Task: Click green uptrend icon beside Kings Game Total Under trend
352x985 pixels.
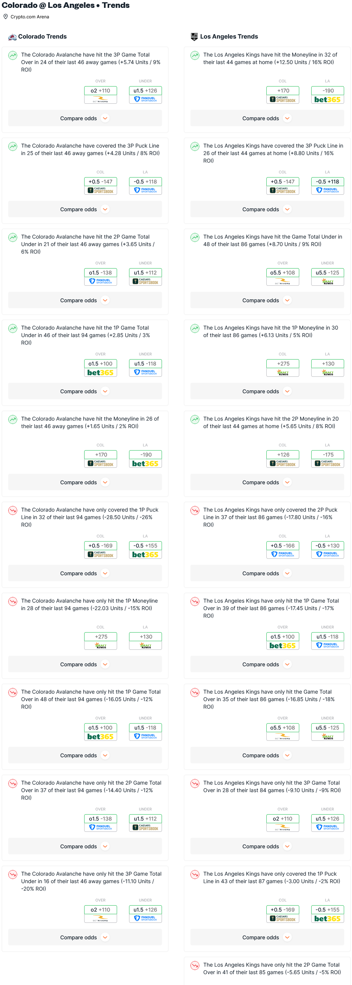Action: 195,237
